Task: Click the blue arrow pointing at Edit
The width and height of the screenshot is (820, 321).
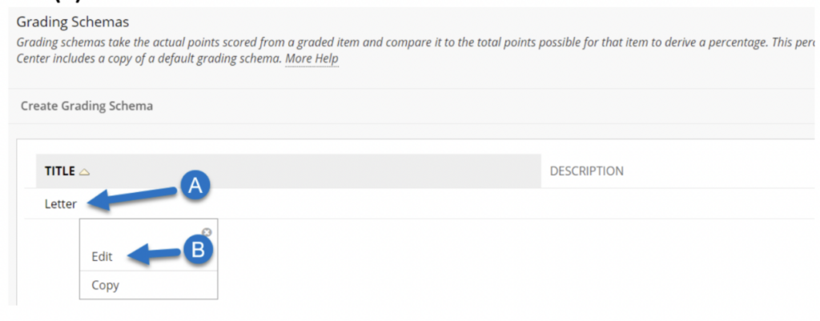Action: pyautogui.click(x=155, y=255)
